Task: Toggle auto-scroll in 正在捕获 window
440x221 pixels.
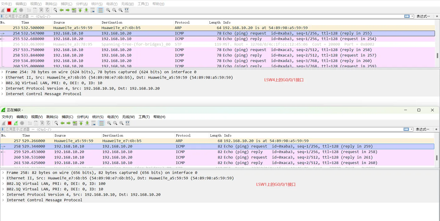Action: tap(93, 123)
